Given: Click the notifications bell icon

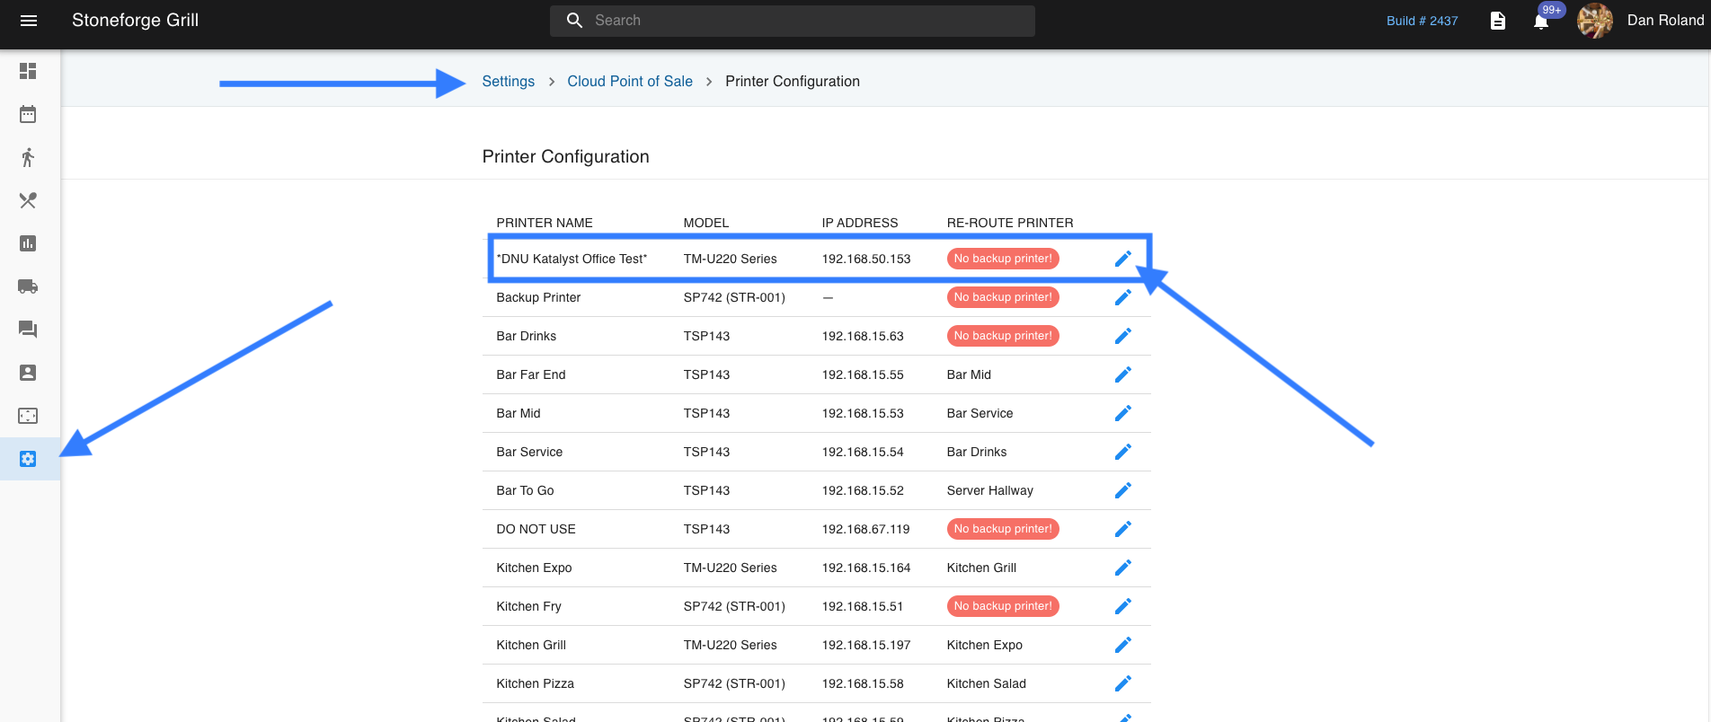Looking at the screenshot, I should pyautogui.click(x=1541, y=22).
